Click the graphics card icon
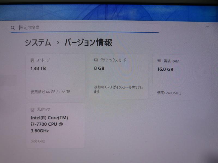 [96, 60]
